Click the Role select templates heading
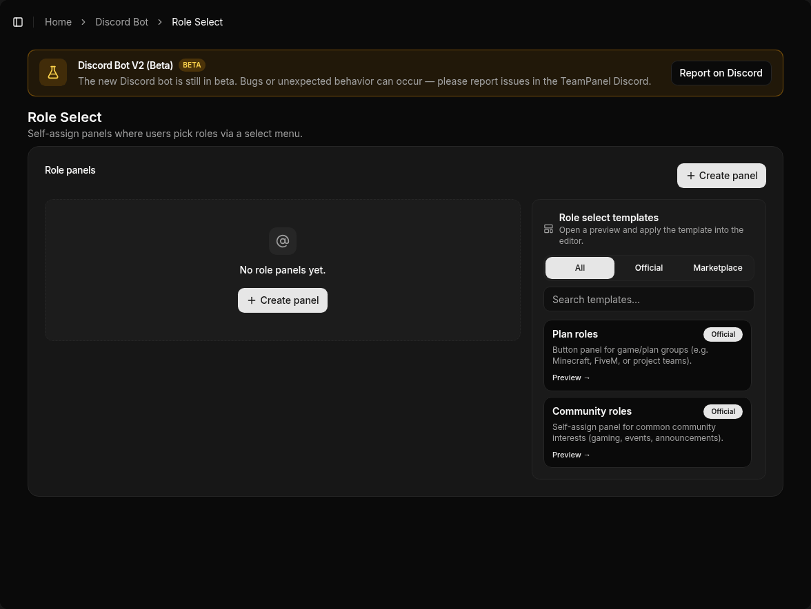The width and height of the screenshot is (811, 609). (x=608, y=218)
